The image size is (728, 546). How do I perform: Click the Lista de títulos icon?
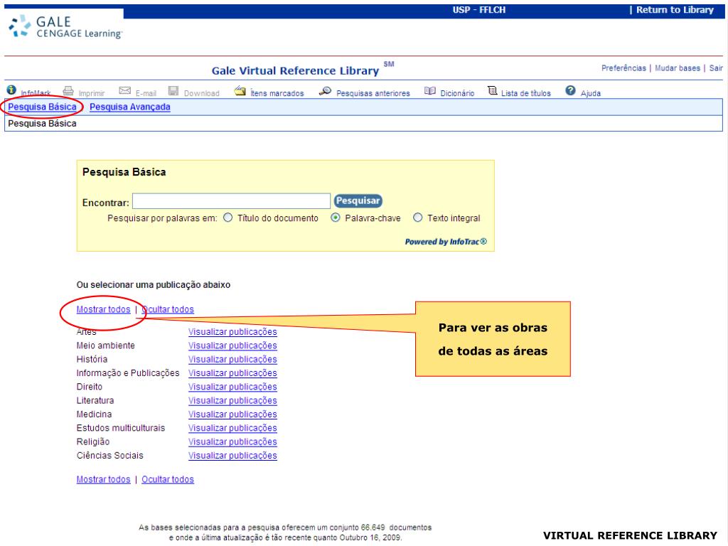(x=492, y=90)
